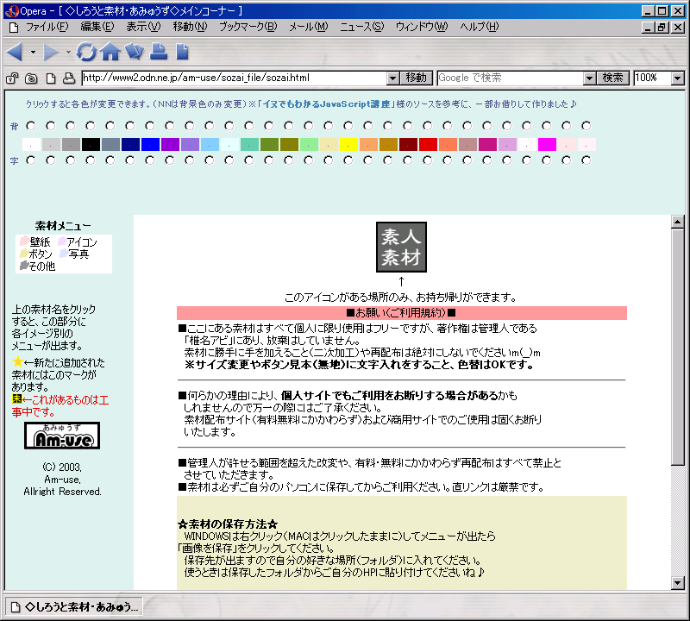The height and width of the screenshot is (621, 690).
Task: Go to the Home page icon
Action: point(110,52)
